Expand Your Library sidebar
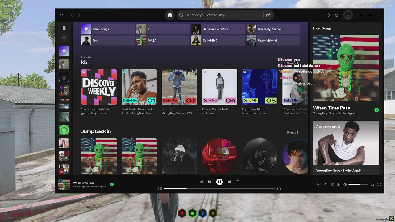Image resolution: width=395 pixels, height=222 pixels. click(x=64, y=28)
